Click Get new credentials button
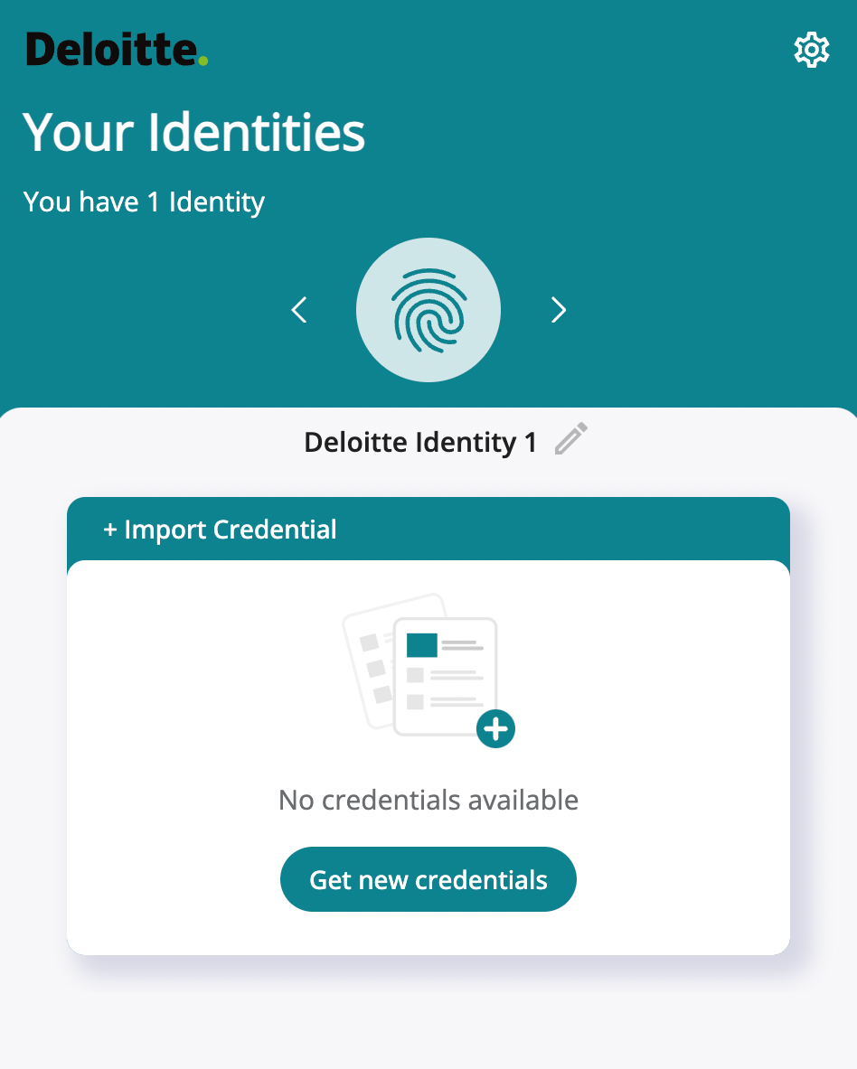Screen dimensions: 857x1069 [428, 879]
